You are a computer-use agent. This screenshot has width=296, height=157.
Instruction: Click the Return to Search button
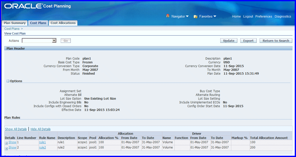(276, 41)
